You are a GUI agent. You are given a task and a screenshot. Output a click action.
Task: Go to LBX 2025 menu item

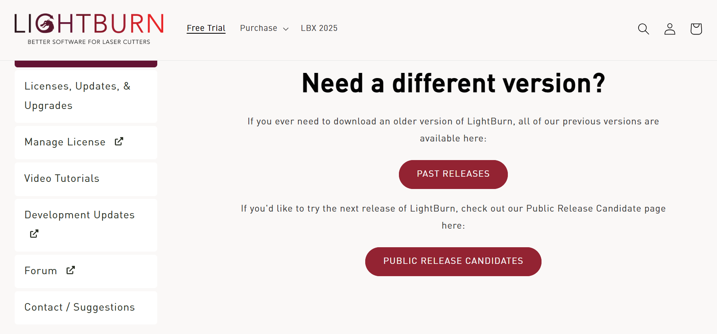319,28
